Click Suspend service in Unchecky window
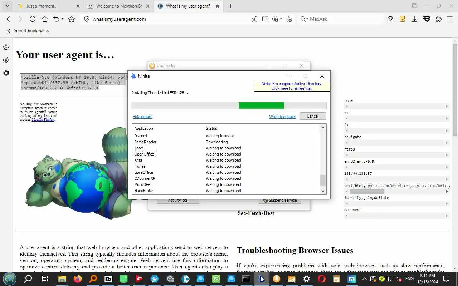 280,201
